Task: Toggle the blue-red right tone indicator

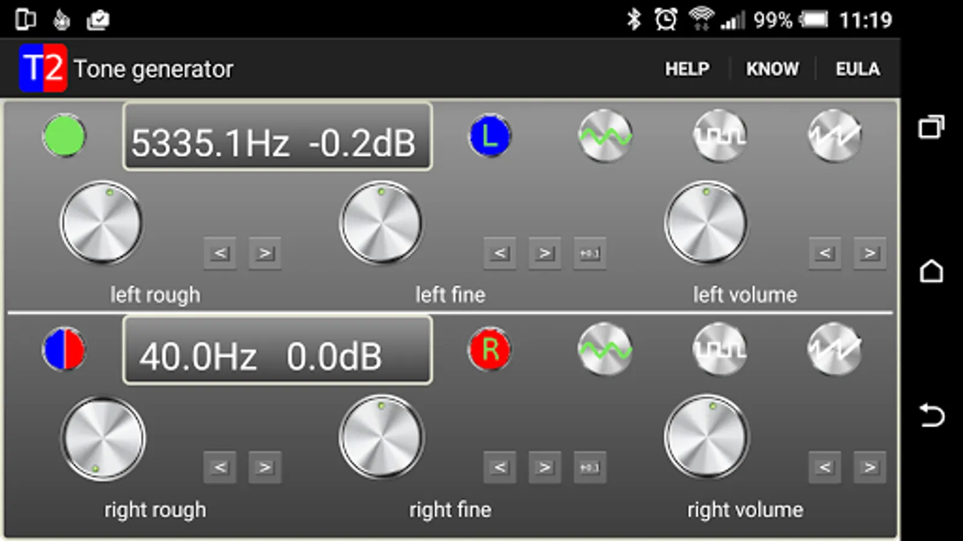Action: tap(64, 349)
